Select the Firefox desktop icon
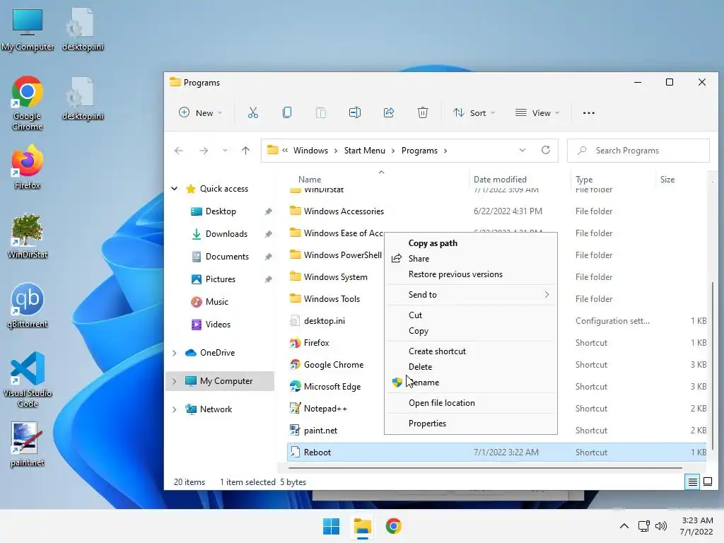The height and width of the screenshot is (543, 724). pos(28,167)
